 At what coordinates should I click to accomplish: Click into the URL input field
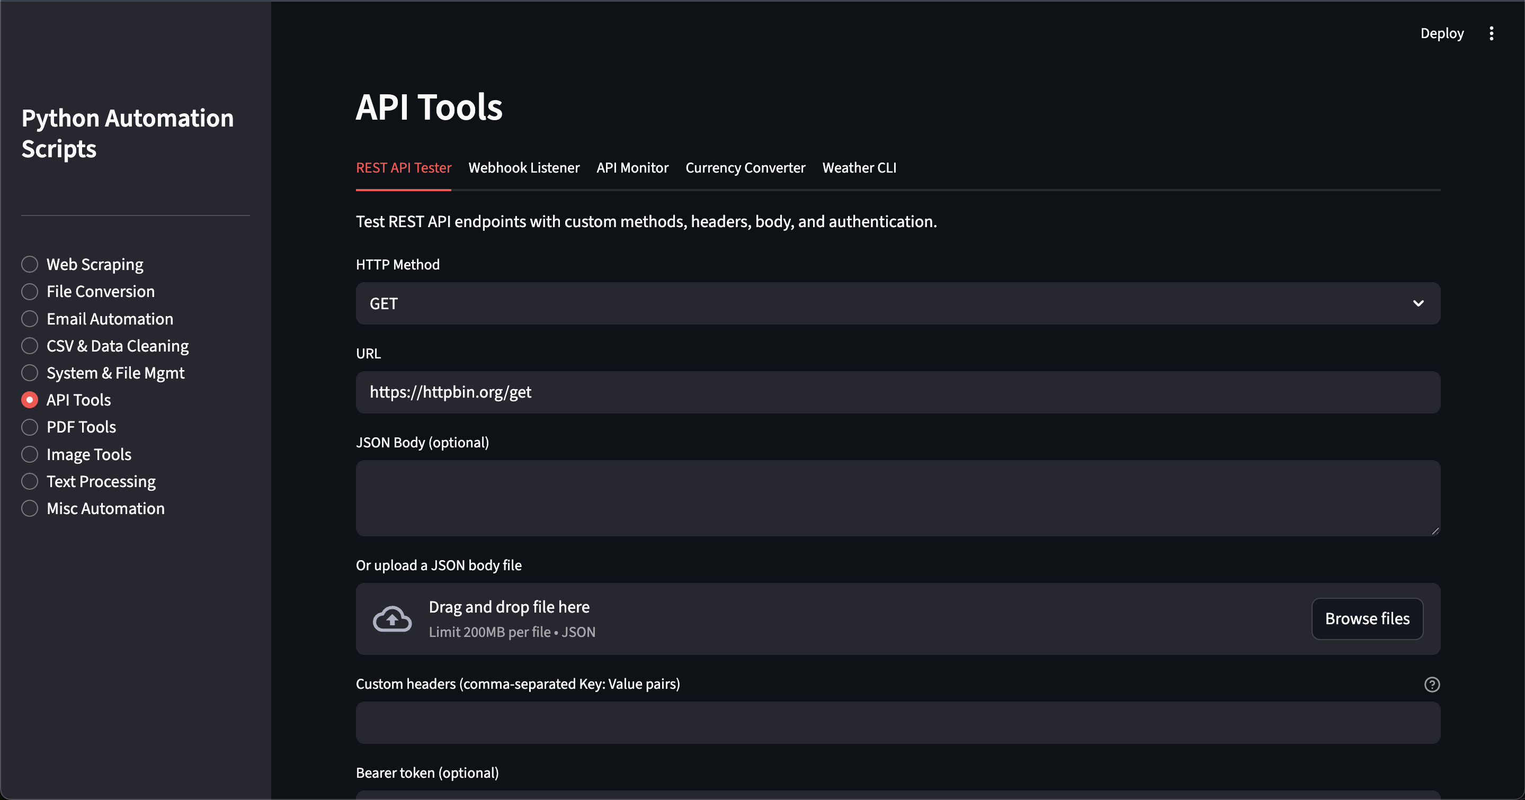coord(897,392)
